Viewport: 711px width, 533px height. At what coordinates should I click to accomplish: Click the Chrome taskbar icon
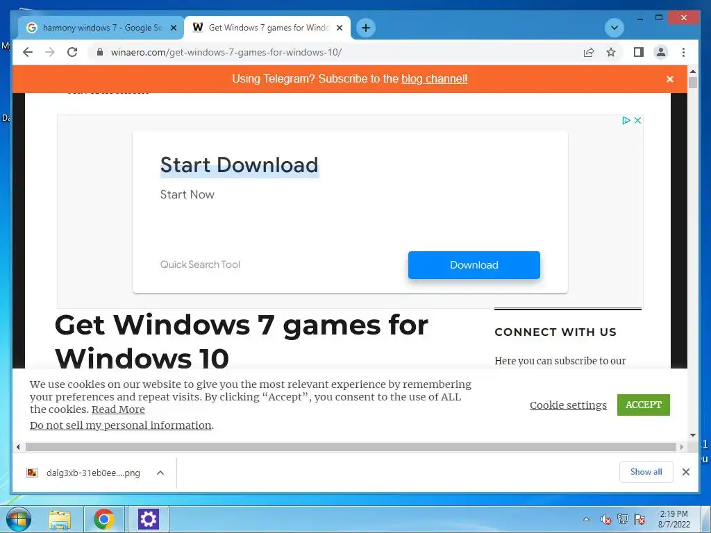pos(104,519)
